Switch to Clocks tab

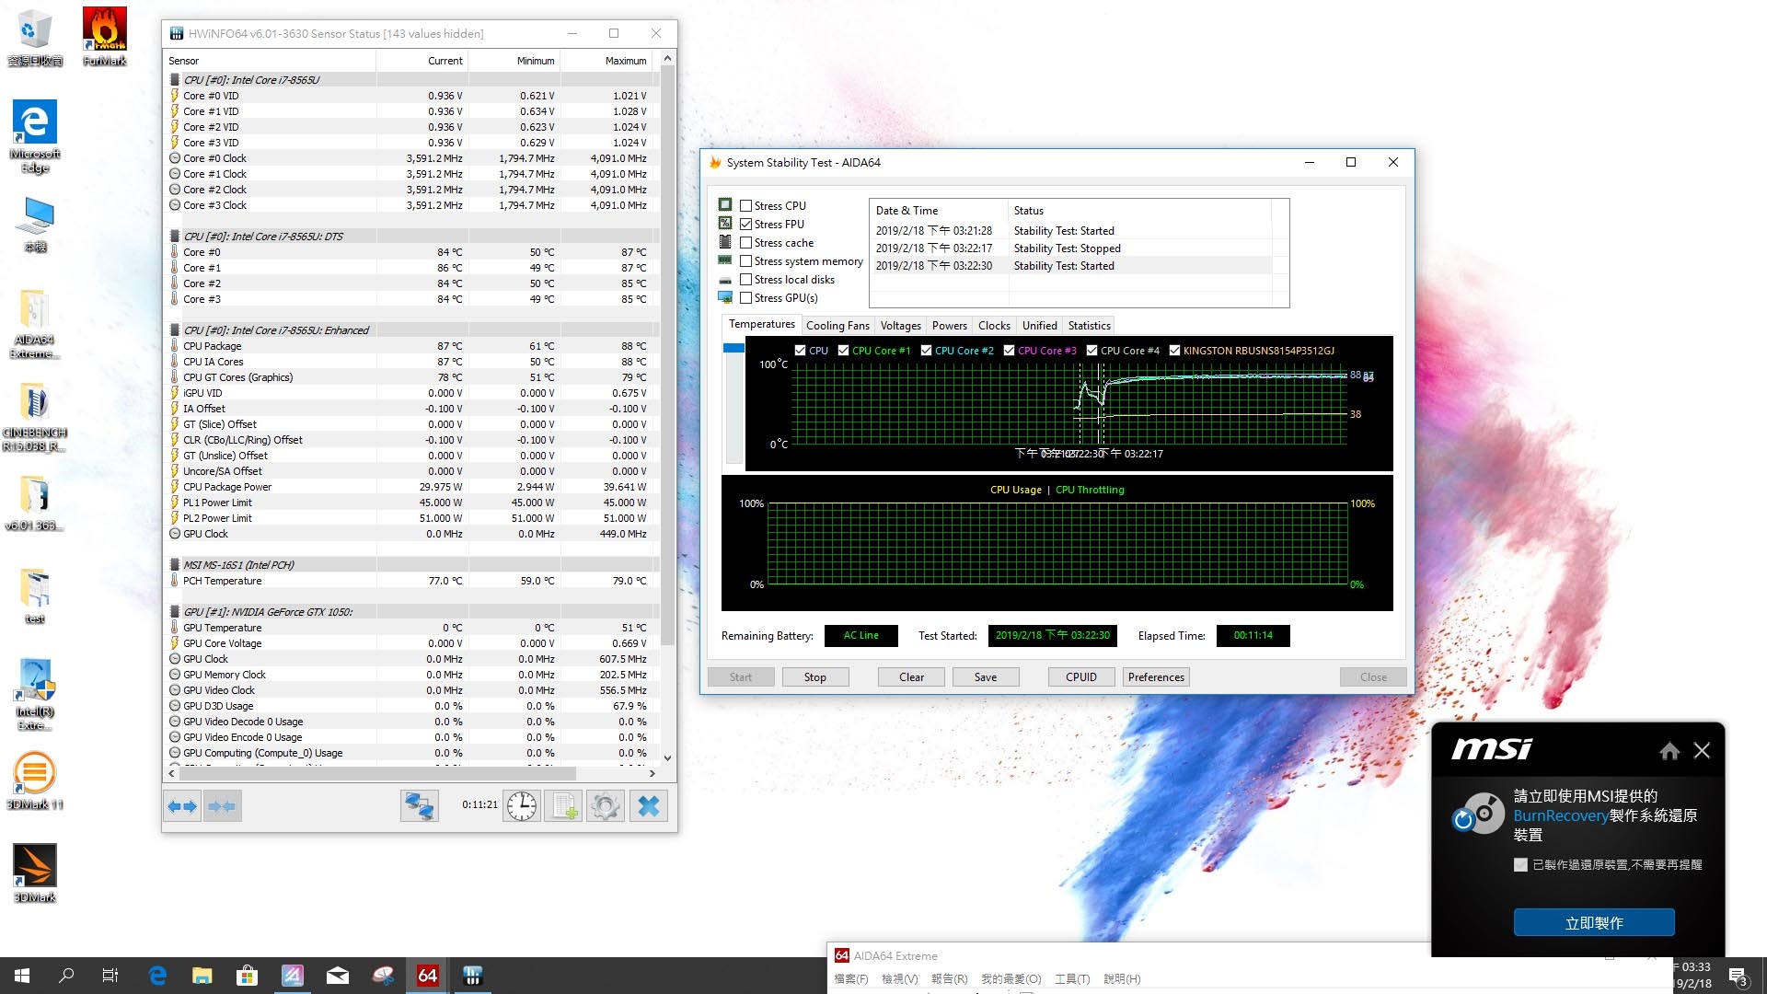994,326
